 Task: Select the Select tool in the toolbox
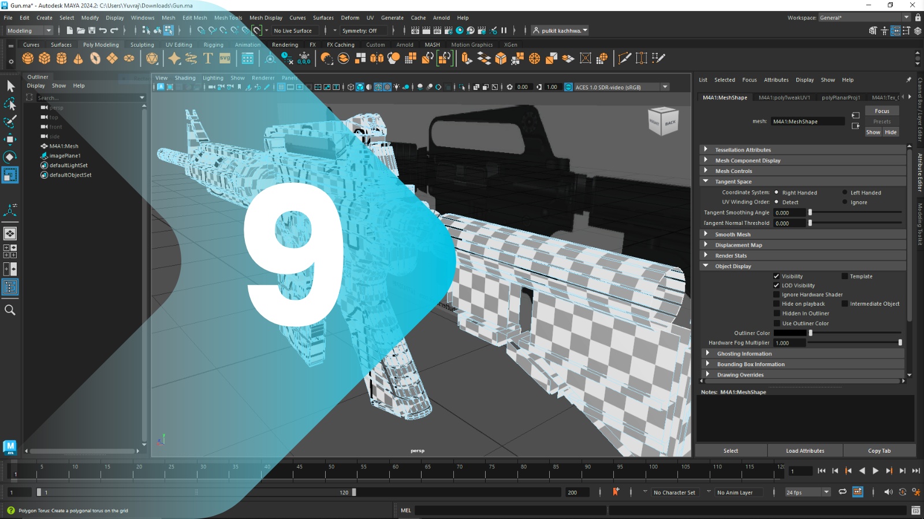pyautogui.click(x=10, y=86)
